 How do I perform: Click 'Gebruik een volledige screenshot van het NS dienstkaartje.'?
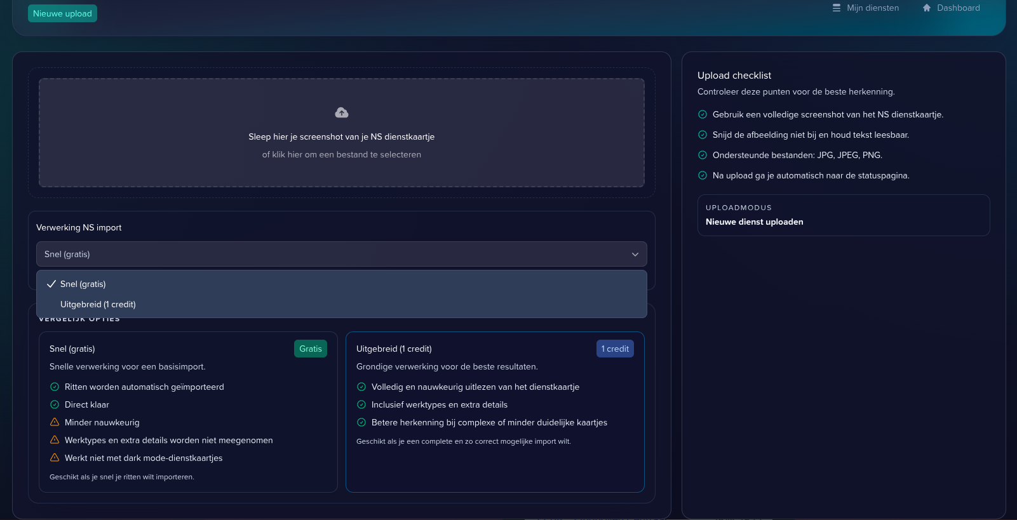(828, 114)
